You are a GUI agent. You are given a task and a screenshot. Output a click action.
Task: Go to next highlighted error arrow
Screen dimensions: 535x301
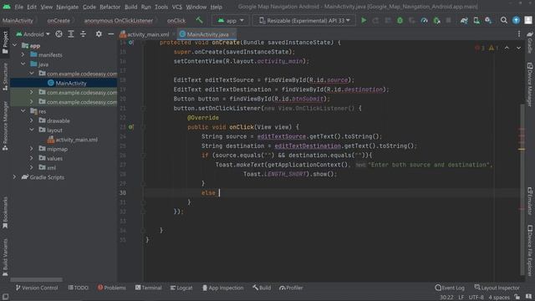pos(518,48)
